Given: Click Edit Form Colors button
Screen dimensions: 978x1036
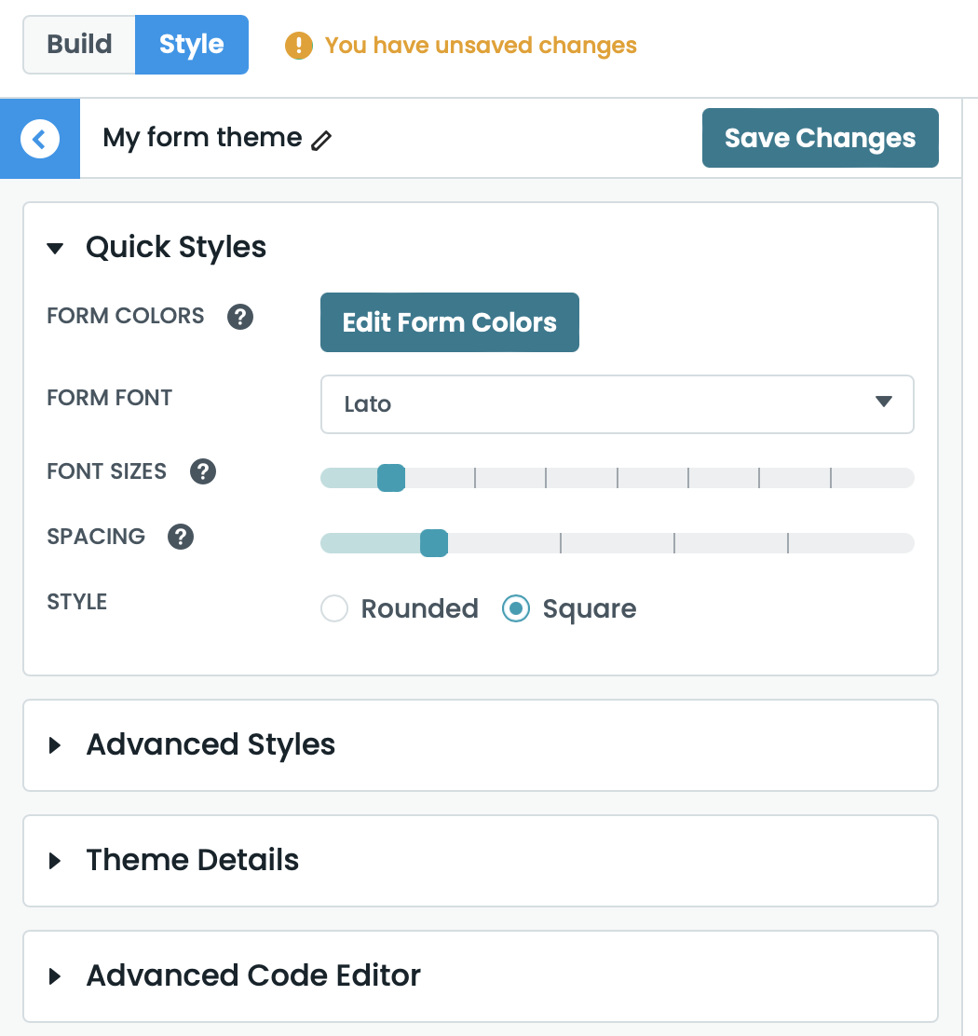Looking at the screenshot, I should pyautogui.click(x=449, y=322).
